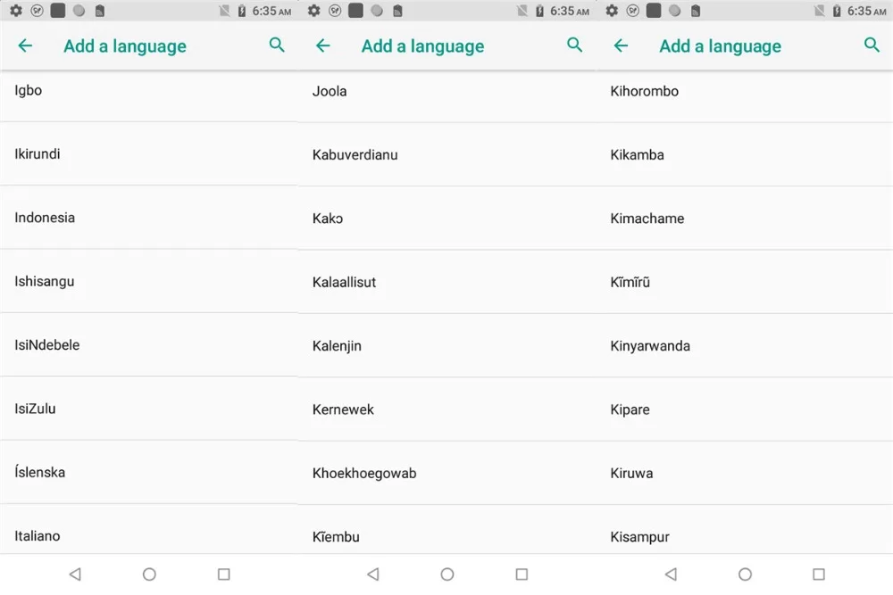Select Ikirundi language
This screenshot has height=595, width=893.
pos(148,153)
